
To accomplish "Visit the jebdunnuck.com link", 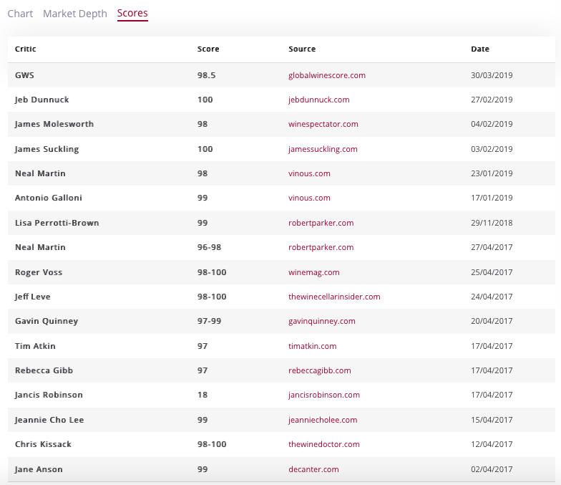I will [x=319, y=100].
